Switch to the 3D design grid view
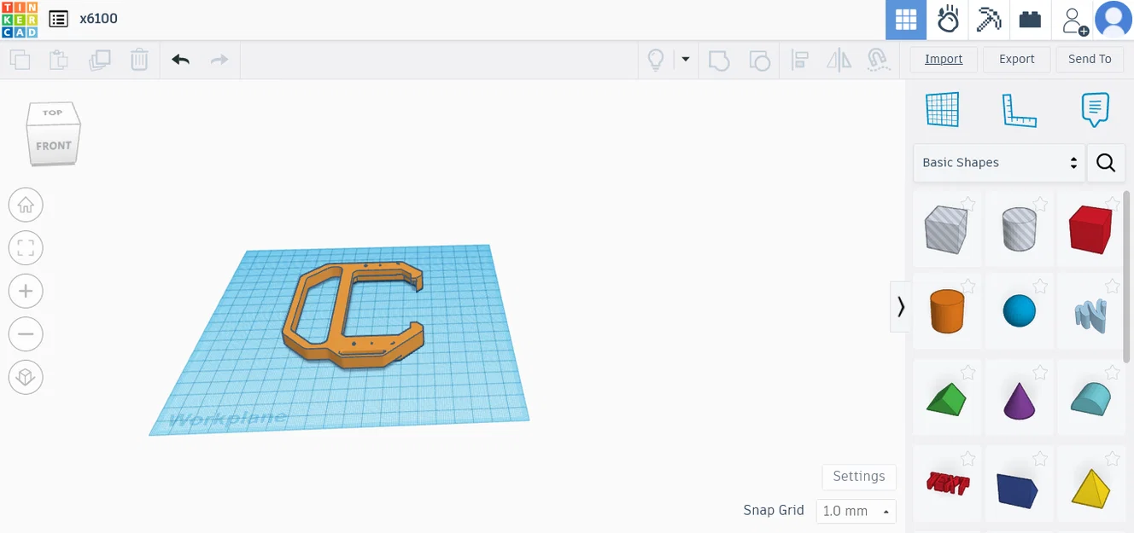Screen dimensions: 1134x533 (906, 20)
